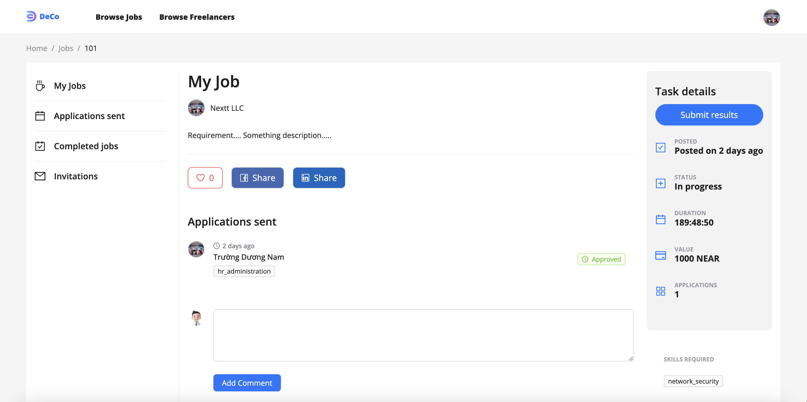Share the job on LinkedIn
The height and width of the screenshot is (402, 807).
pos(319,178)
